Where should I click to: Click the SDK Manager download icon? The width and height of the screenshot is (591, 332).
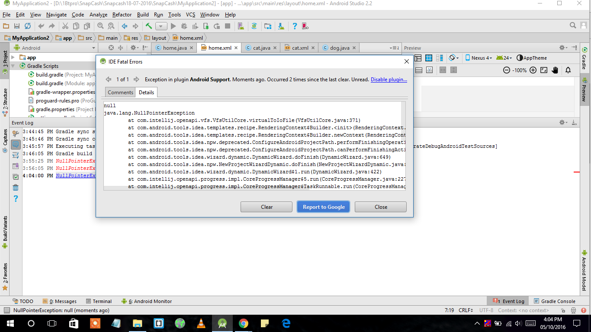[281, 26]
